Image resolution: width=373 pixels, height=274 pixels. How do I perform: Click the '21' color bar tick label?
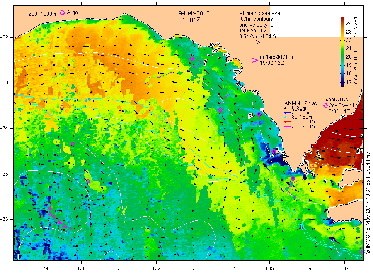pos(349,49)
